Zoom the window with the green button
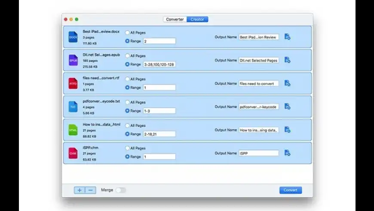 (77, 19)
